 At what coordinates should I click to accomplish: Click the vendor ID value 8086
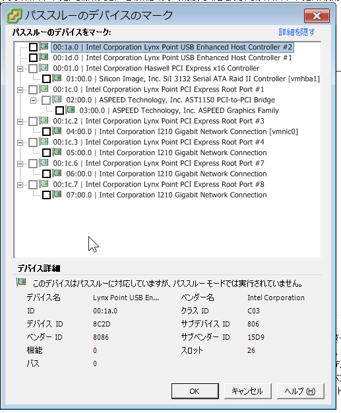coord(101,337)
